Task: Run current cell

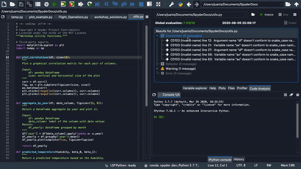Action: pos(63,4)
